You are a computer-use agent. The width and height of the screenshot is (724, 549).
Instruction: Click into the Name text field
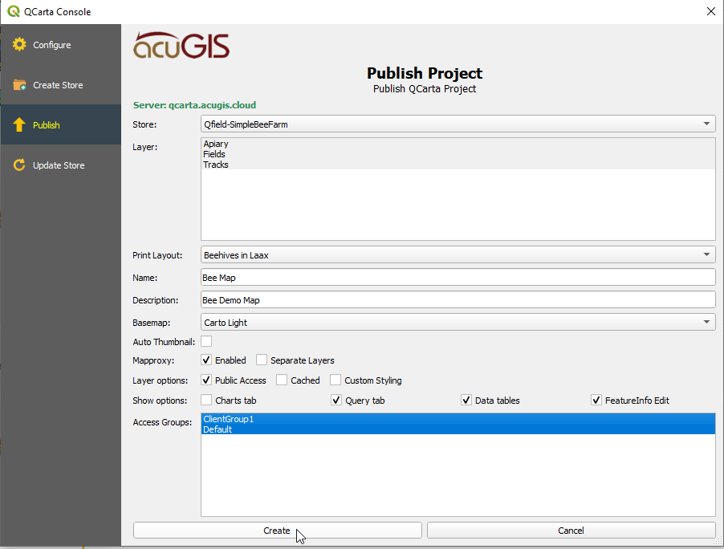[458, 277]
